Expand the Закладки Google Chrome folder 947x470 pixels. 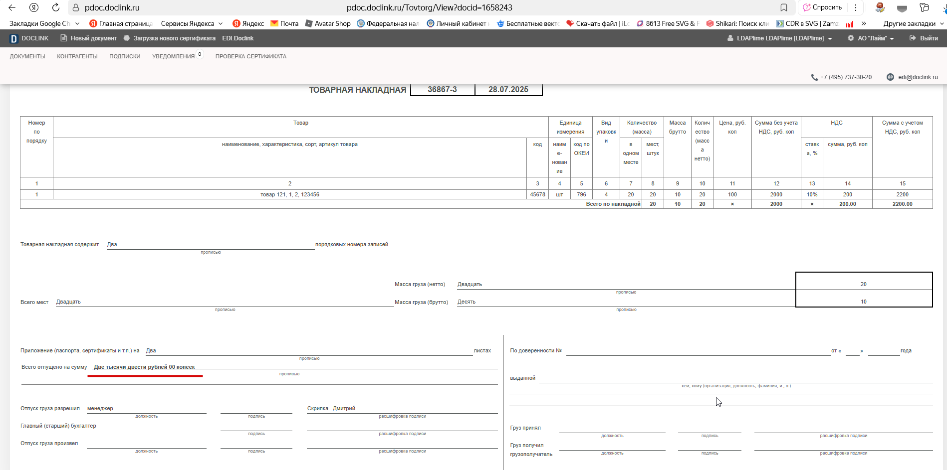click(x=44, y=23)
